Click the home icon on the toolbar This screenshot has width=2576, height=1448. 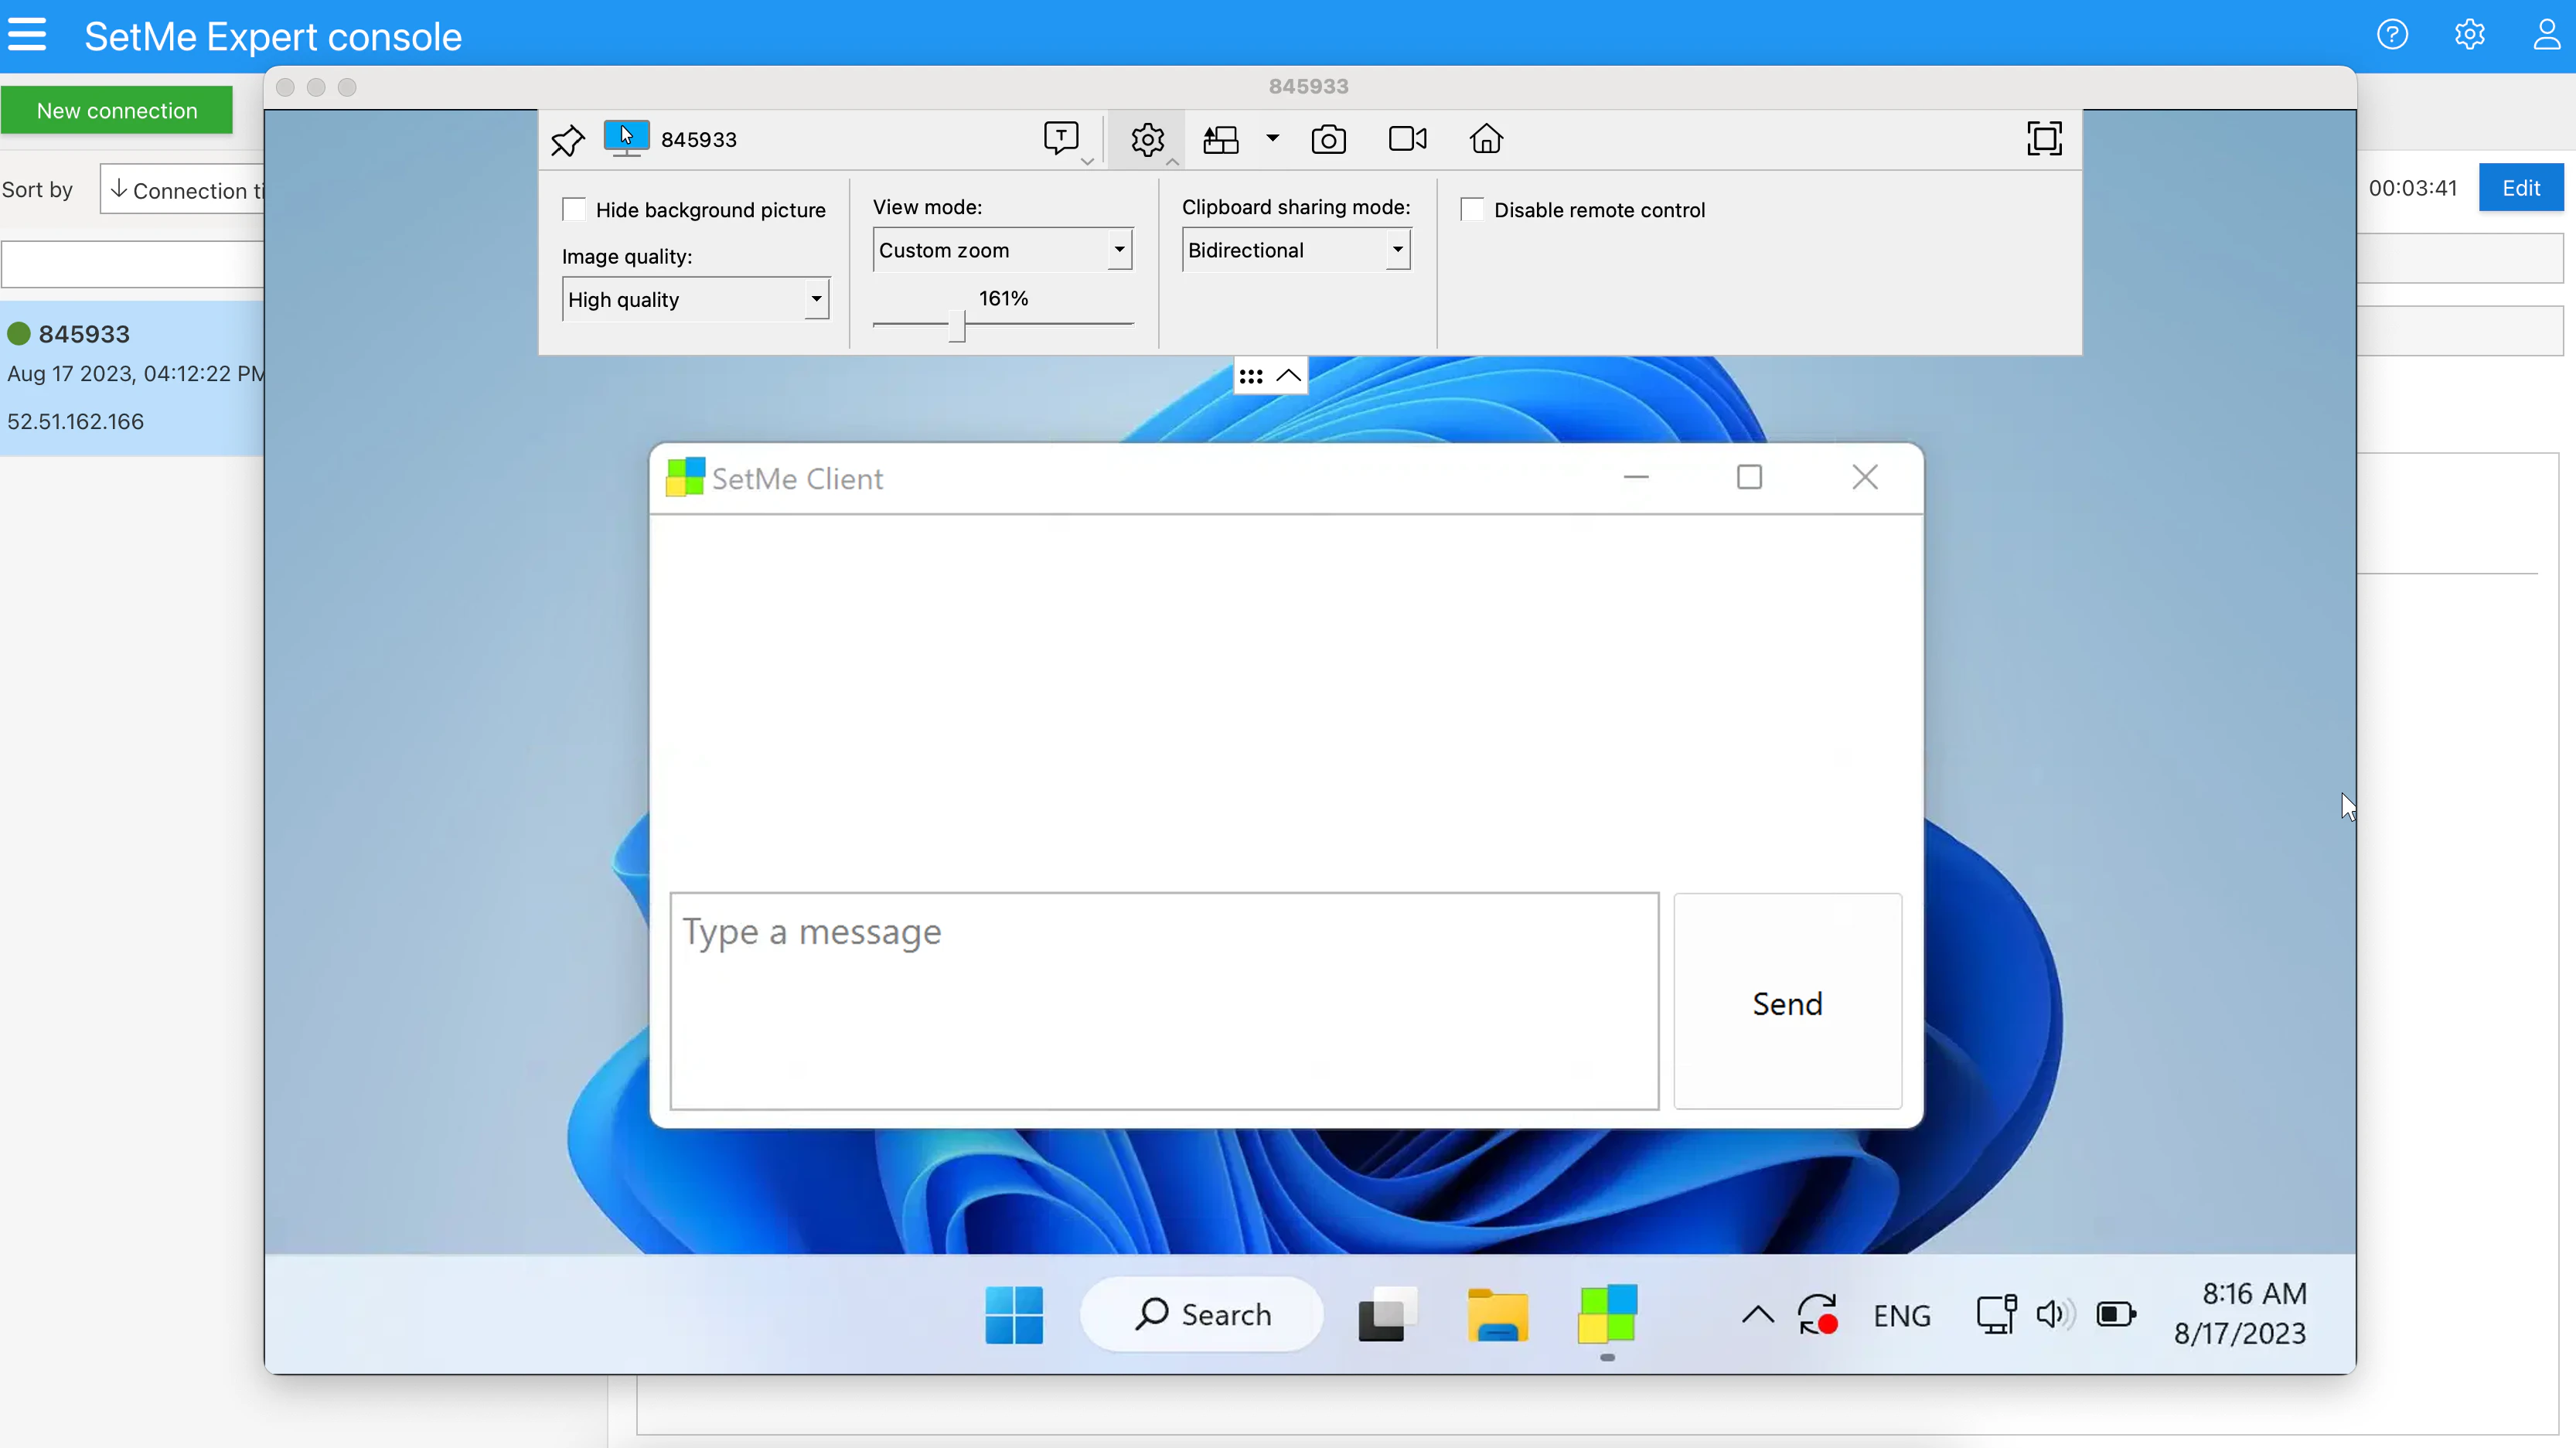[1486, 139]
